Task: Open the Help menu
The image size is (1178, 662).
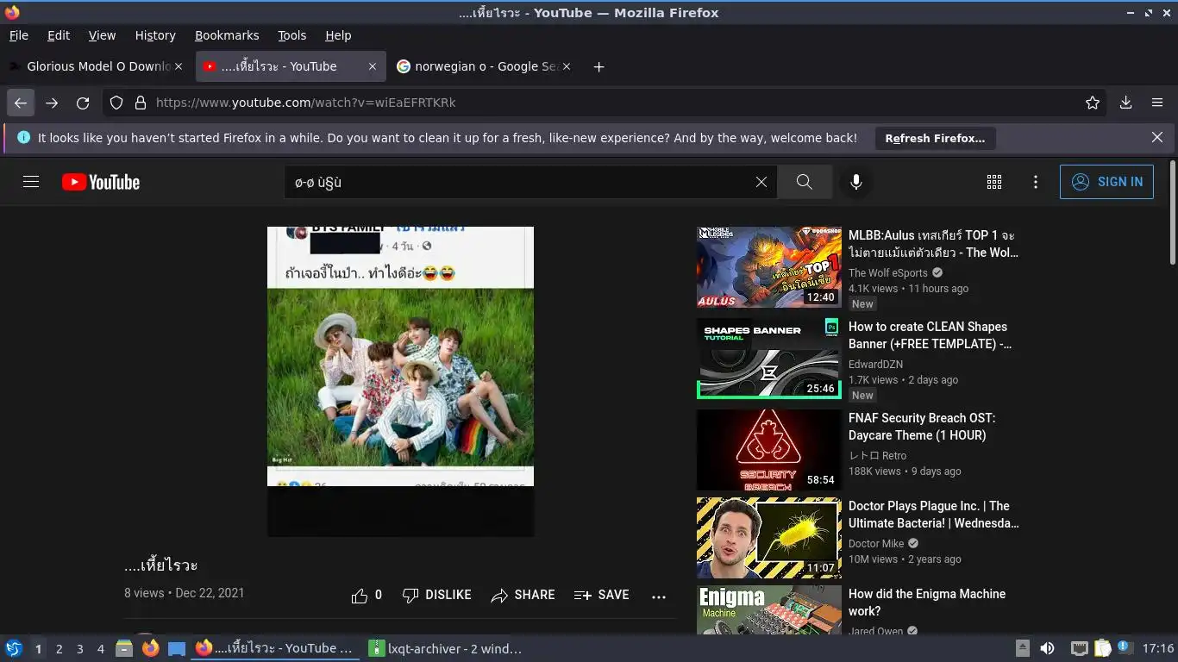Action: [x=338, y=35]
